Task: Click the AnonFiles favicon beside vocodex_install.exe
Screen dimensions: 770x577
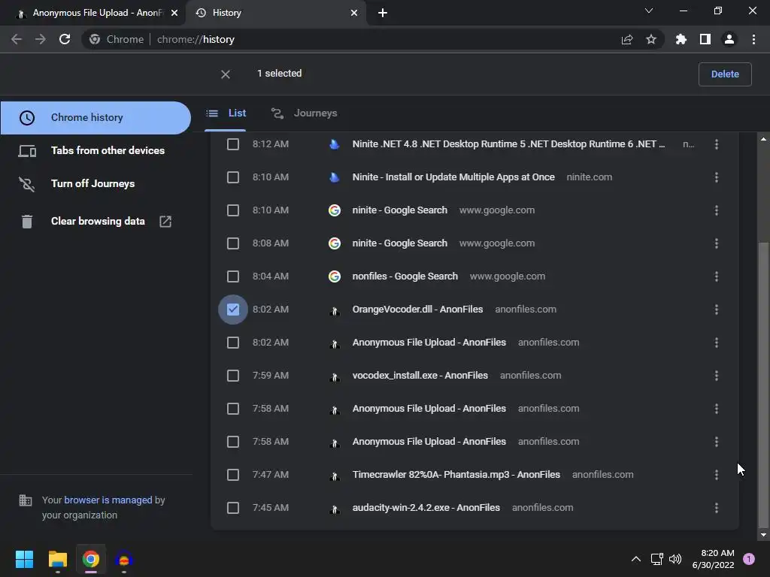Action: pyautogui.click(x=335, y=377)
